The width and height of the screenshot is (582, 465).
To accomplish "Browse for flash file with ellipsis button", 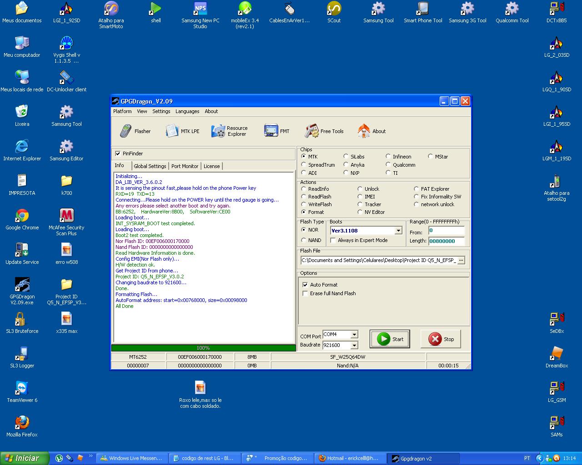I will [x=461, y=260].
